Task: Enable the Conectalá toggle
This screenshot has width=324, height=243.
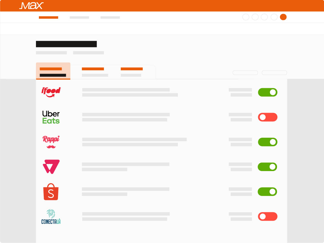Action: [268, 216]
